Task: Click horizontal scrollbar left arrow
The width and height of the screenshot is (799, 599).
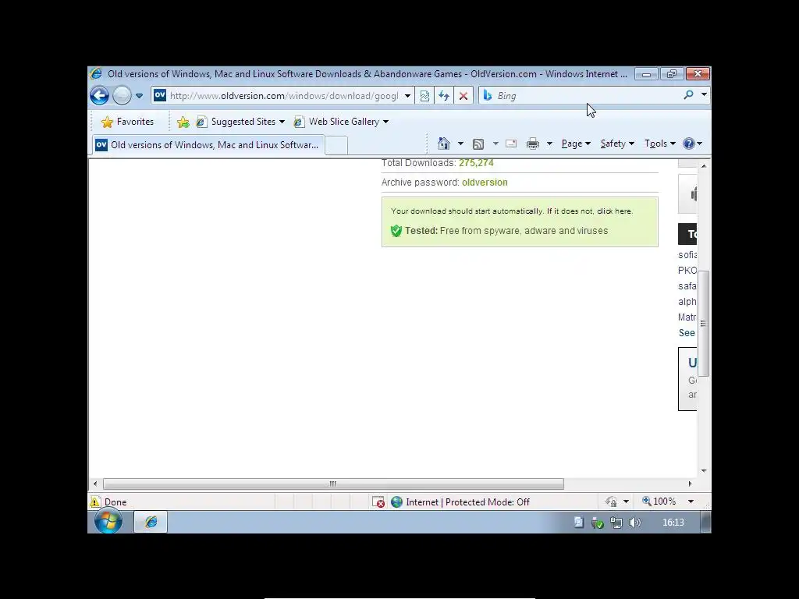Action: point(95,484)
